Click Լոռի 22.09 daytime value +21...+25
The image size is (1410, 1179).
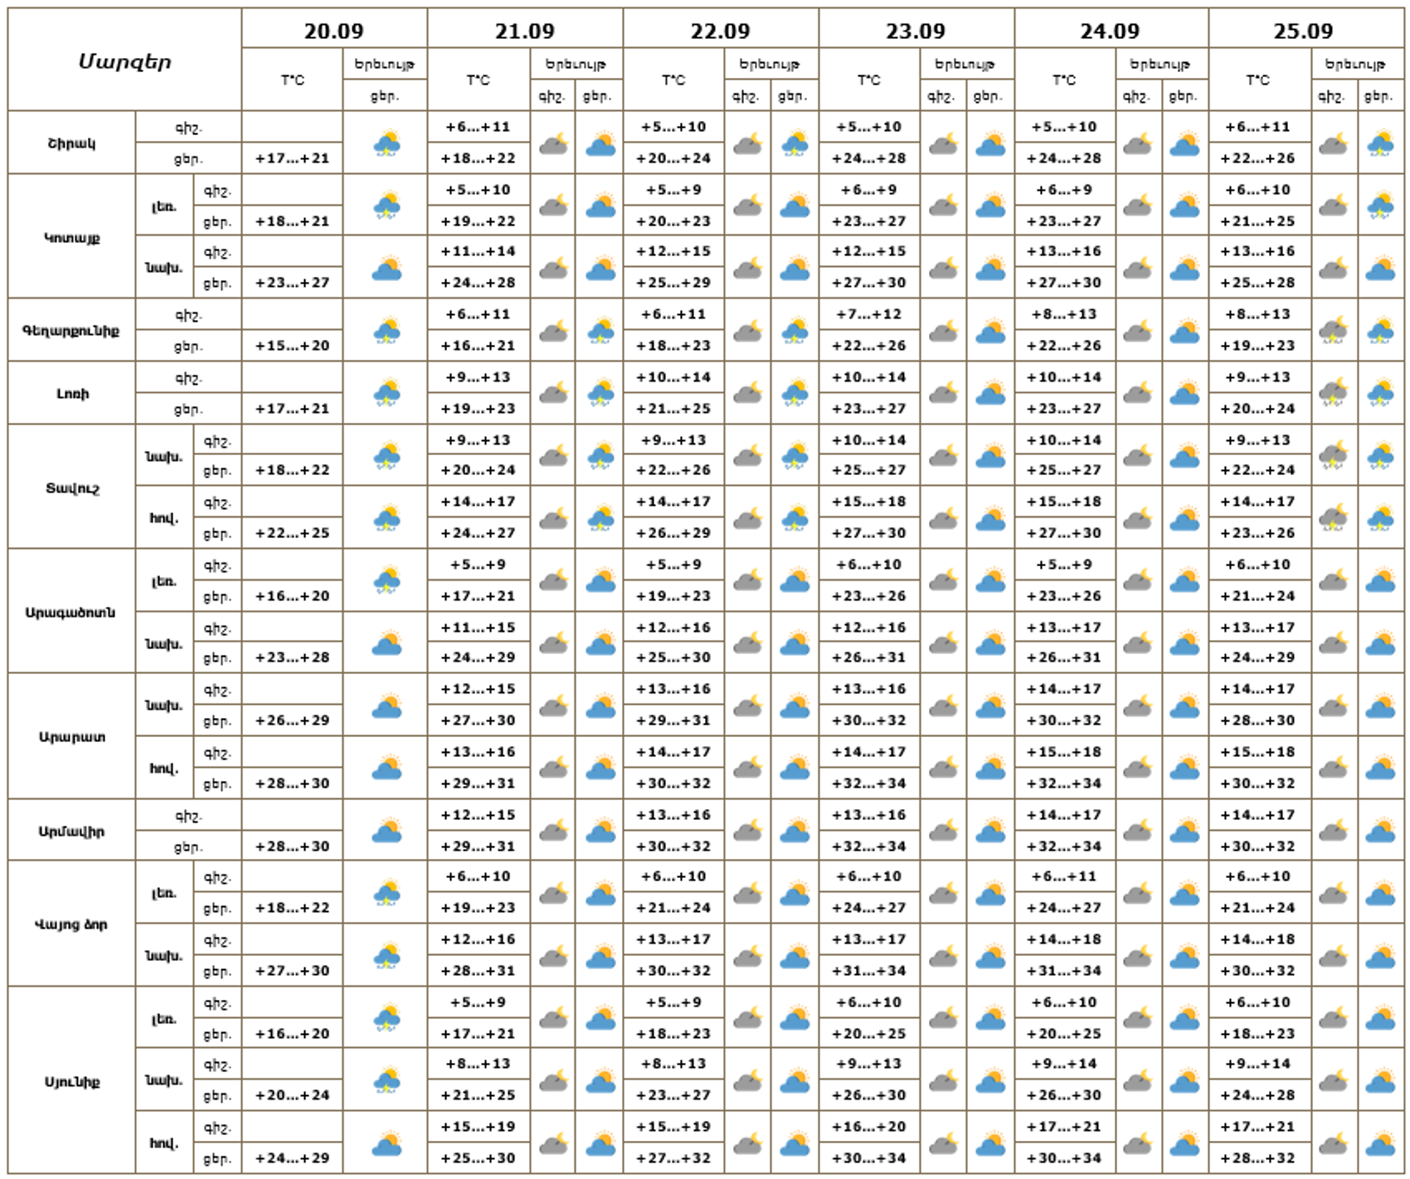click(673, 408)
